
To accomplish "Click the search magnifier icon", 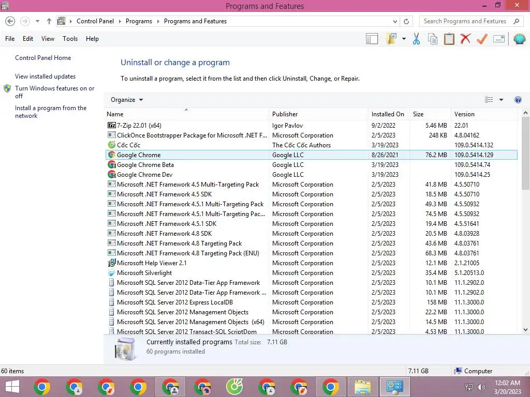I will click(516, 21).
